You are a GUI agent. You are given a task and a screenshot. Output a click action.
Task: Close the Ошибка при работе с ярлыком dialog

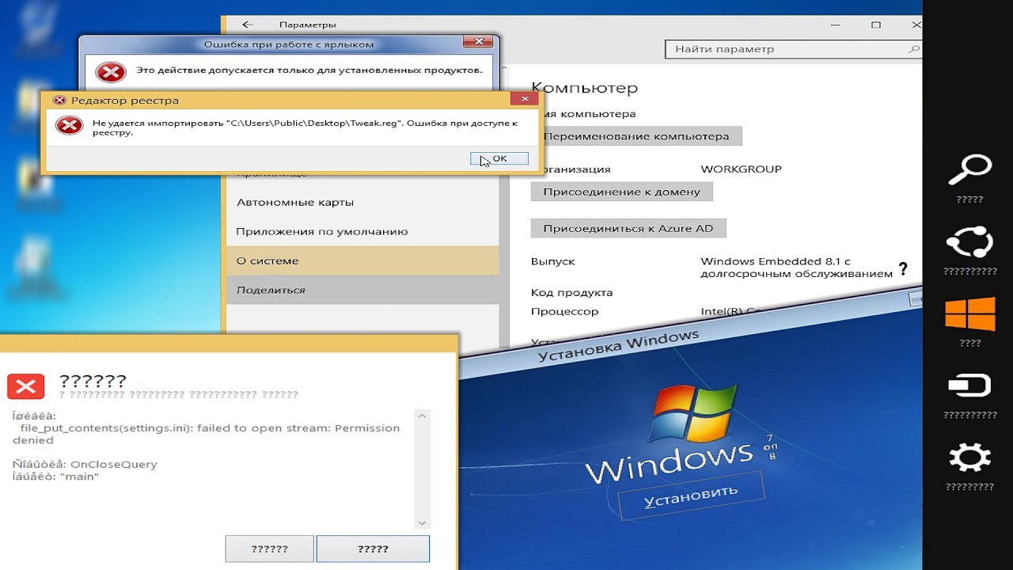click(x=479, y=41)
